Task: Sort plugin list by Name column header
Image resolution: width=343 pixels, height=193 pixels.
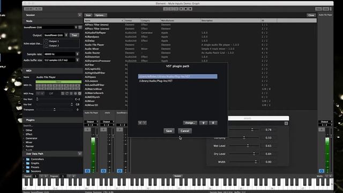Action: coord(104,20)
